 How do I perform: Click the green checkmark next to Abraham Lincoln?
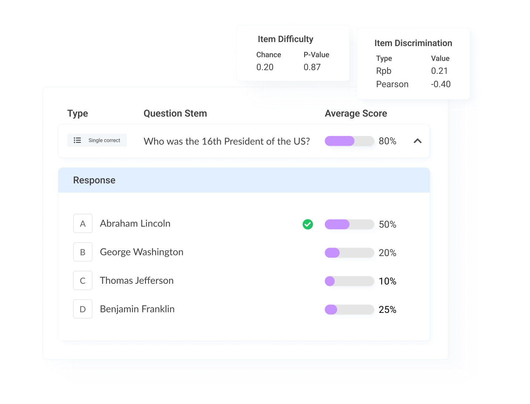pos(308,224)
